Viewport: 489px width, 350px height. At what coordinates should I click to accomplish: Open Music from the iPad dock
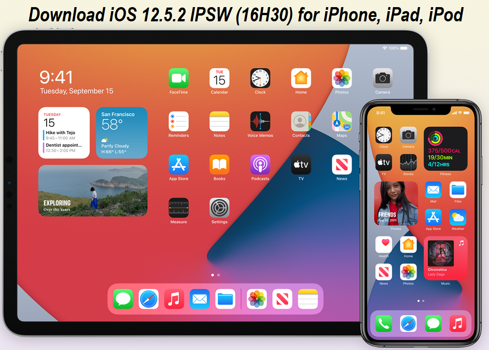[x=174, y=299]
